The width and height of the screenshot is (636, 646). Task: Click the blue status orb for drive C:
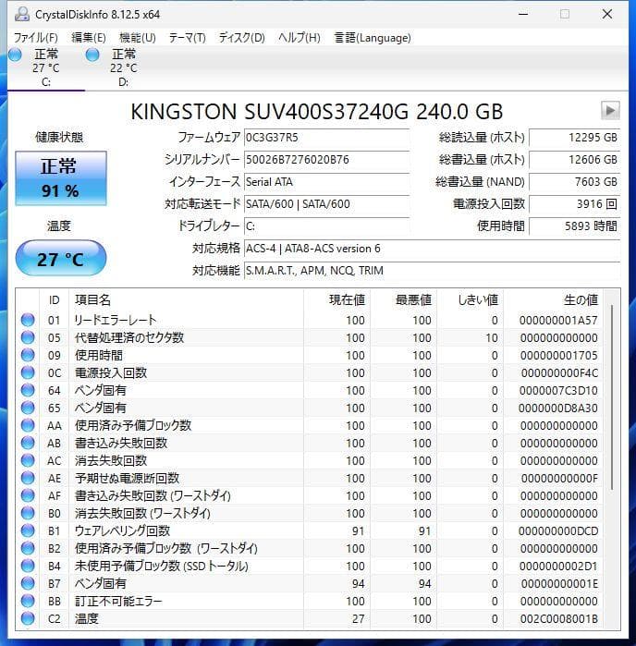coord(15,55)
